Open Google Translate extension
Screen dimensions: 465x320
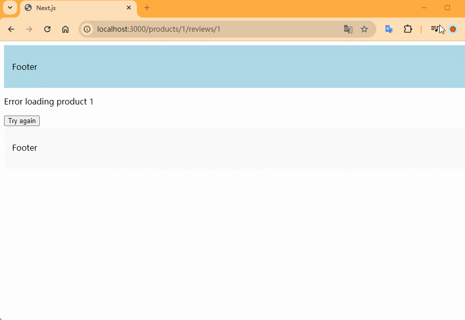tap(389, 29)
